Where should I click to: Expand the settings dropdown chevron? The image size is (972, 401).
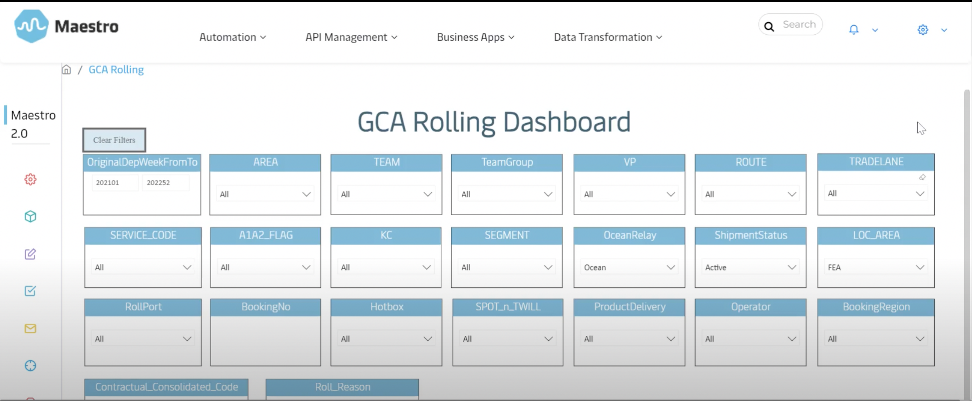[944, 30]
